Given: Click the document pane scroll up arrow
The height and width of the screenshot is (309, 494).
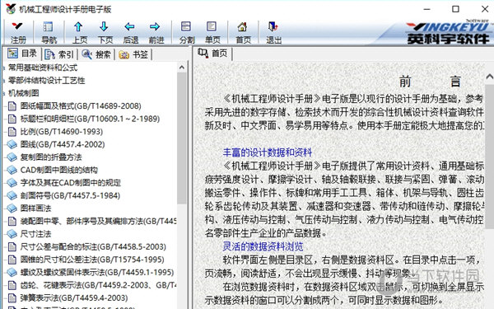Looking at the screenshot, I should 489,77.
